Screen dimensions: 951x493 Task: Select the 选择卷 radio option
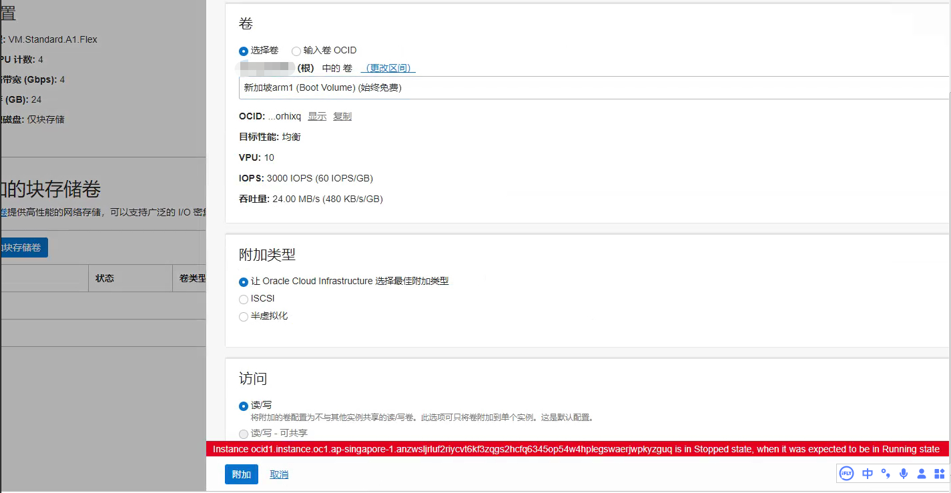coord(244,51)
